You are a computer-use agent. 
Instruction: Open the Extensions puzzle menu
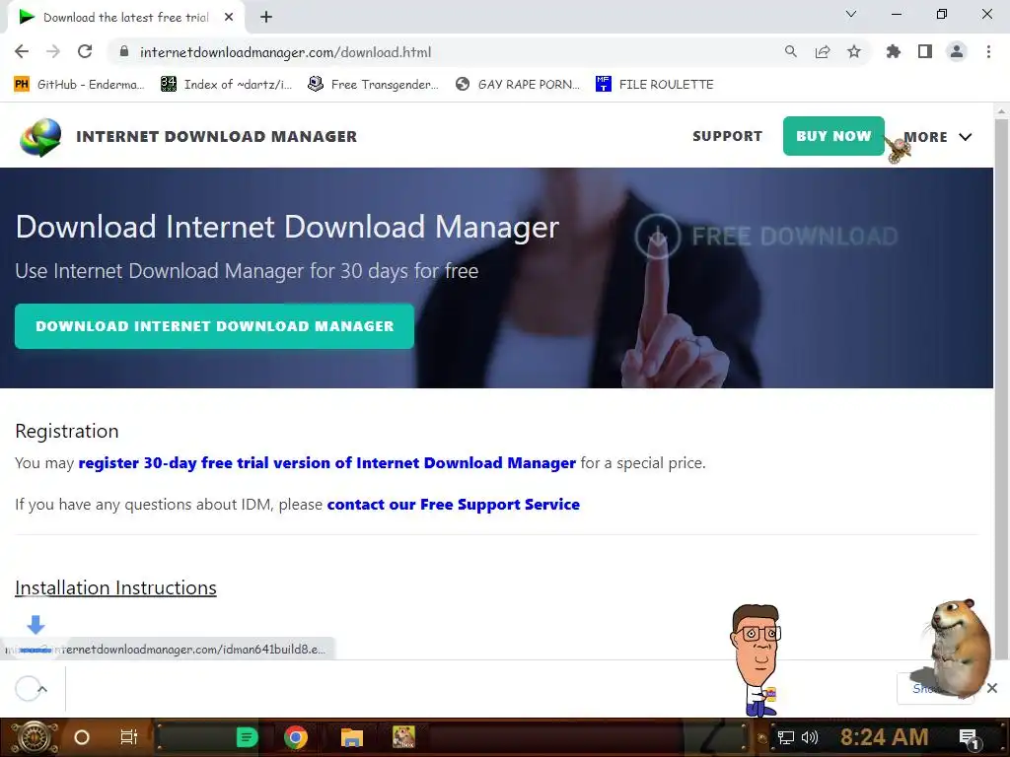click(x=893, y=52)
